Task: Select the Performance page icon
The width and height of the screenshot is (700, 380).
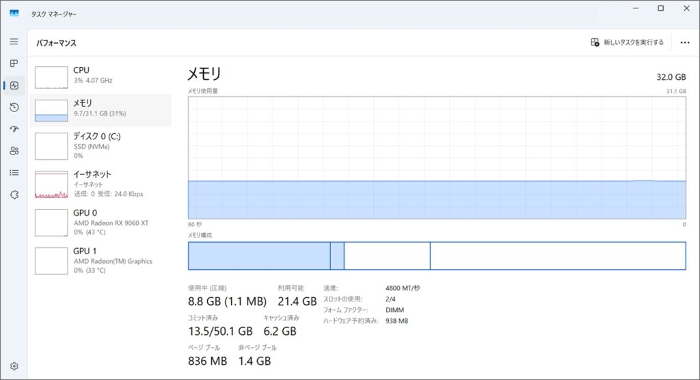Action: click(x=14, y=85)
